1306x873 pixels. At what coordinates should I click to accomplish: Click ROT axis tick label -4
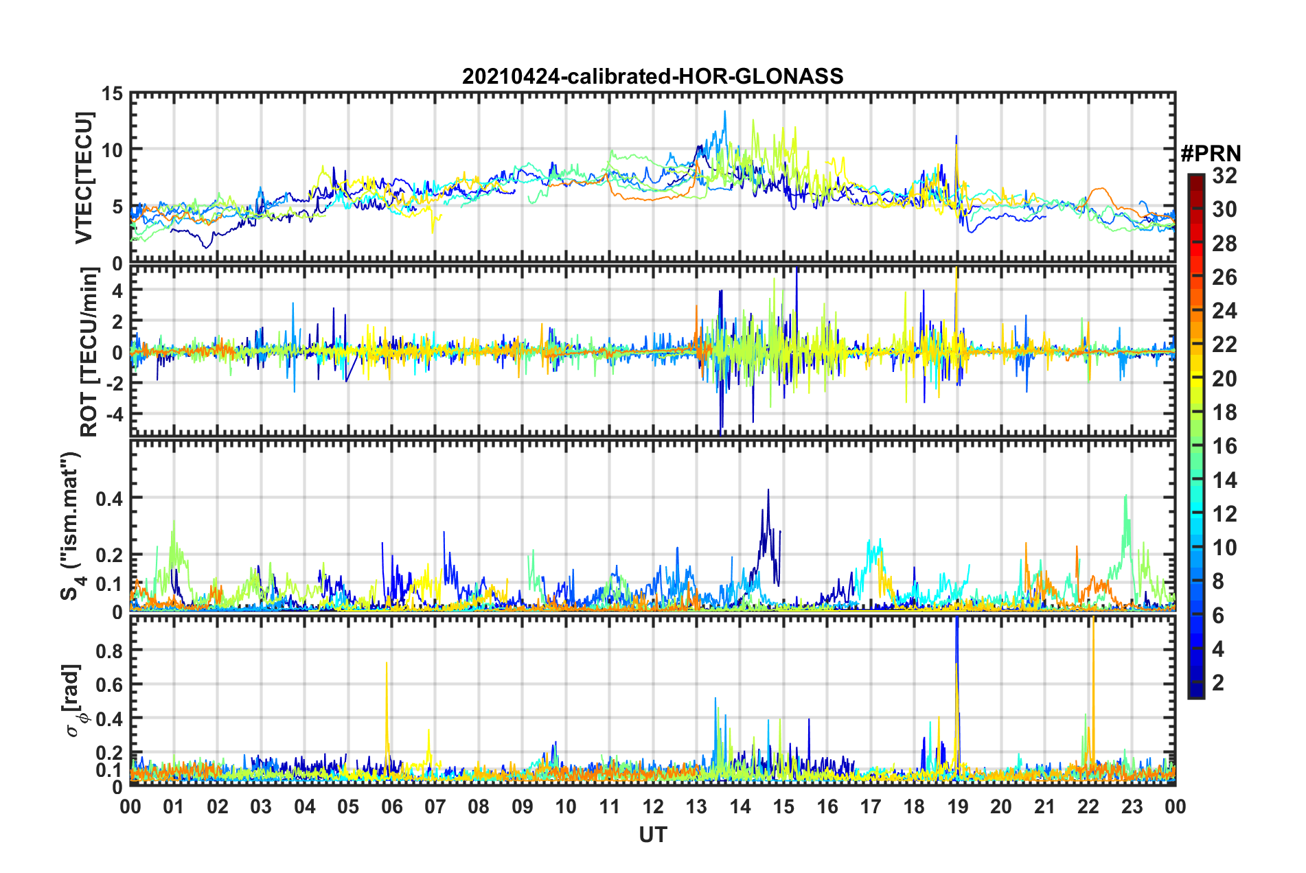click(115, 415)
